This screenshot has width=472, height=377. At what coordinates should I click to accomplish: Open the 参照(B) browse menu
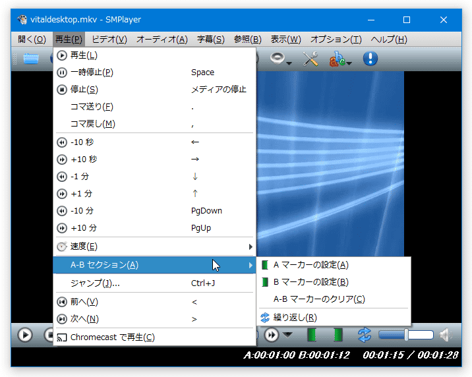(x=247, y=40)
